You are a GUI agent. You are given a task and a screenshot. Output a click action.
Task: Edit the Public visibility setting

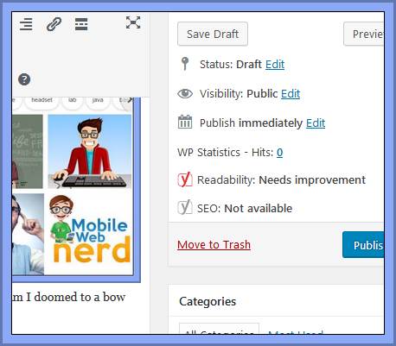(291, 94)
